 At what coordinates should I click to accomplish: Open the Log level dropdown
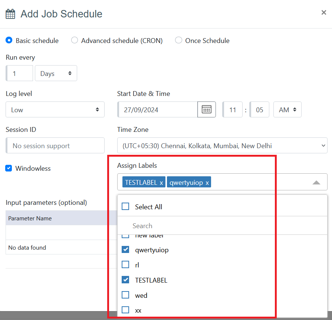click(x=55, y=110)
